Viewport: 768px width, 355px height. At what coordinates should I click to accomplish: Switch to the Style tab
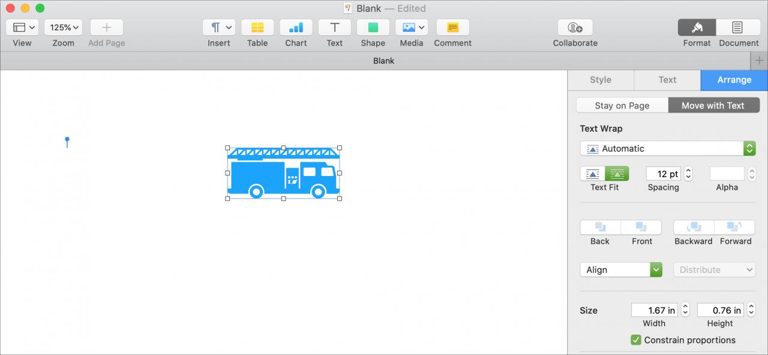pyautogui.click(x=601, y=80)
